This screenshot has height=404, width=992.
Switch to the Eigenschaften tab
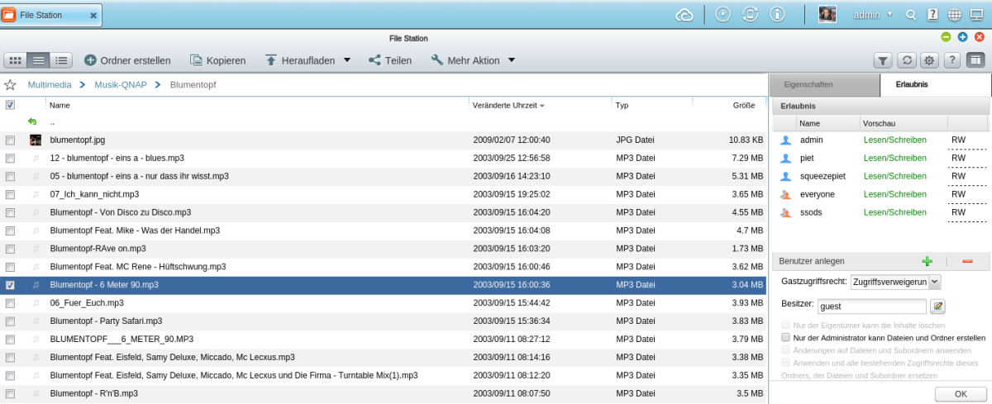tap(808, 85)
